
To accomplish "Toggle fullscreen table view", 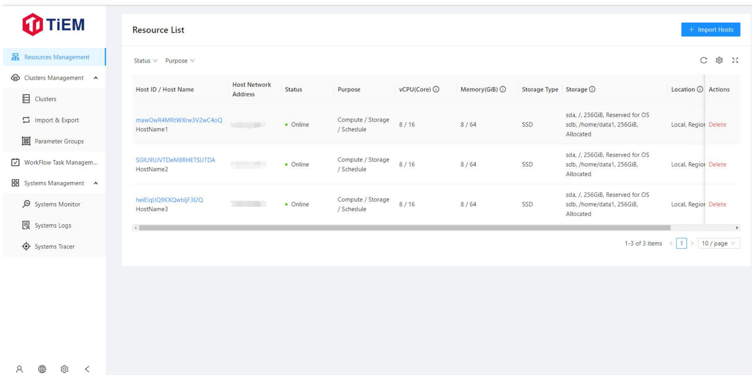I will (x=735, y=60).
